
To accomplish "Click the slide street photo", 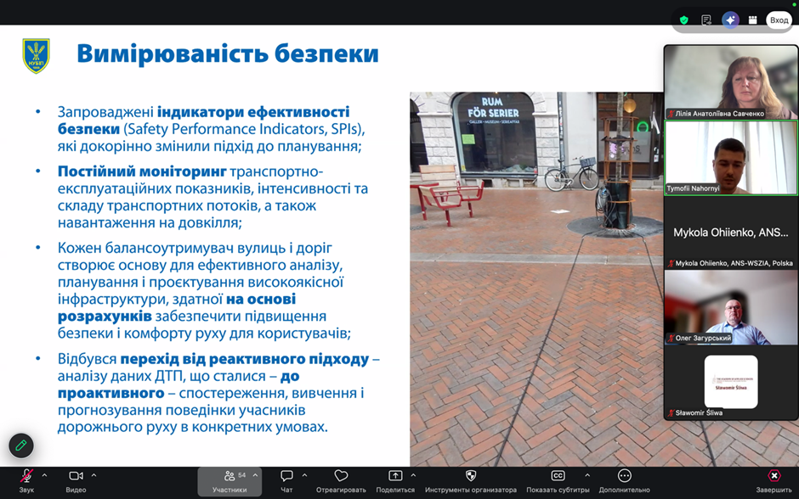I will (536, 278).
